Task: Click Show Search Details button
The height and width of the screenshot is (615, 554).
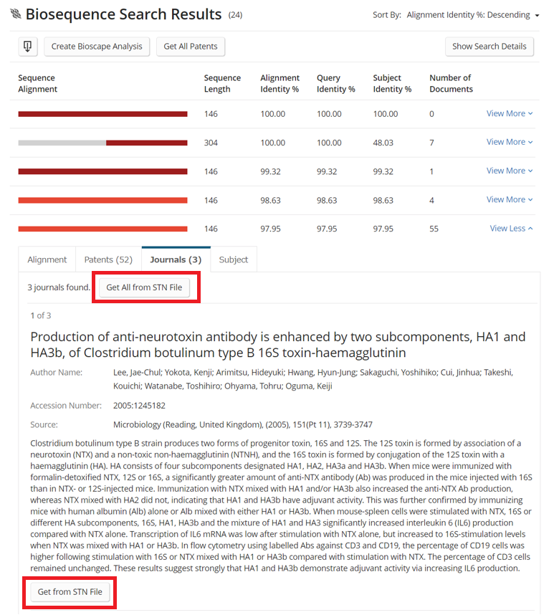Action: (x=489, y=47)
